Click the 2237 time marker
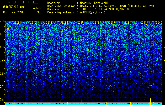165x105 pixels. [x=112, y=23]
